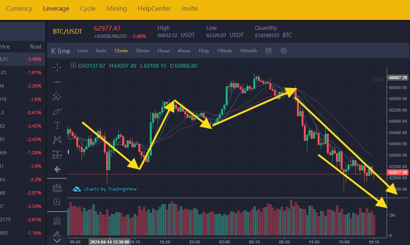Select the 1Day interval

[203, 50]
